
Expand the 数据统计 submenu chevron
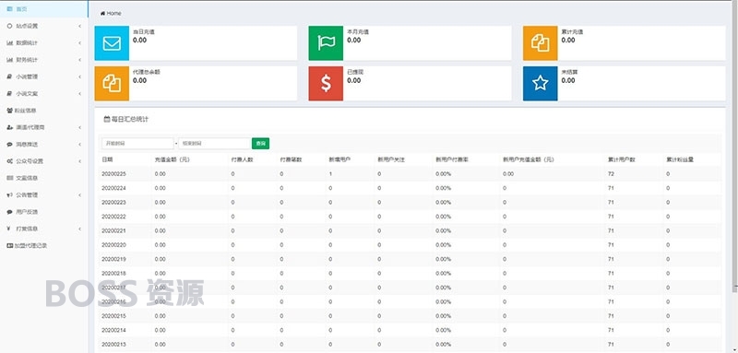80,42
